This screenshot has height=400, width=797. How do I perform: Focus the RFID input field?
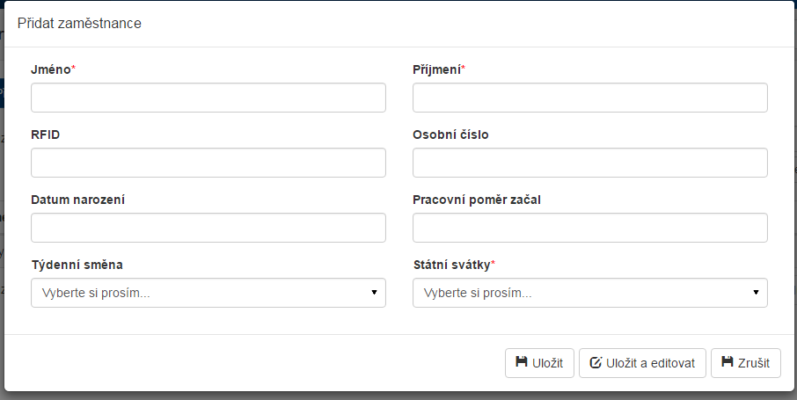(208, 163)
